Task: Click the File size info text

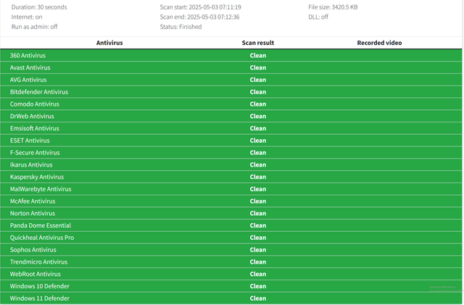Action: 333,7
